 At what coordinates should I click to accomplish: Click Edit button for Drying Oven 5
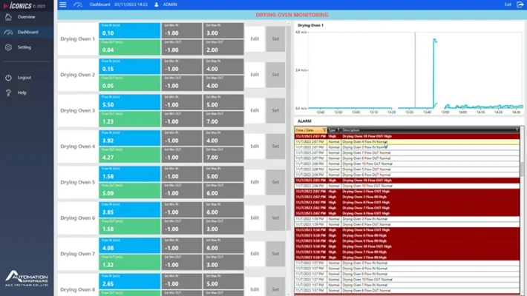[x=255, y=182]
